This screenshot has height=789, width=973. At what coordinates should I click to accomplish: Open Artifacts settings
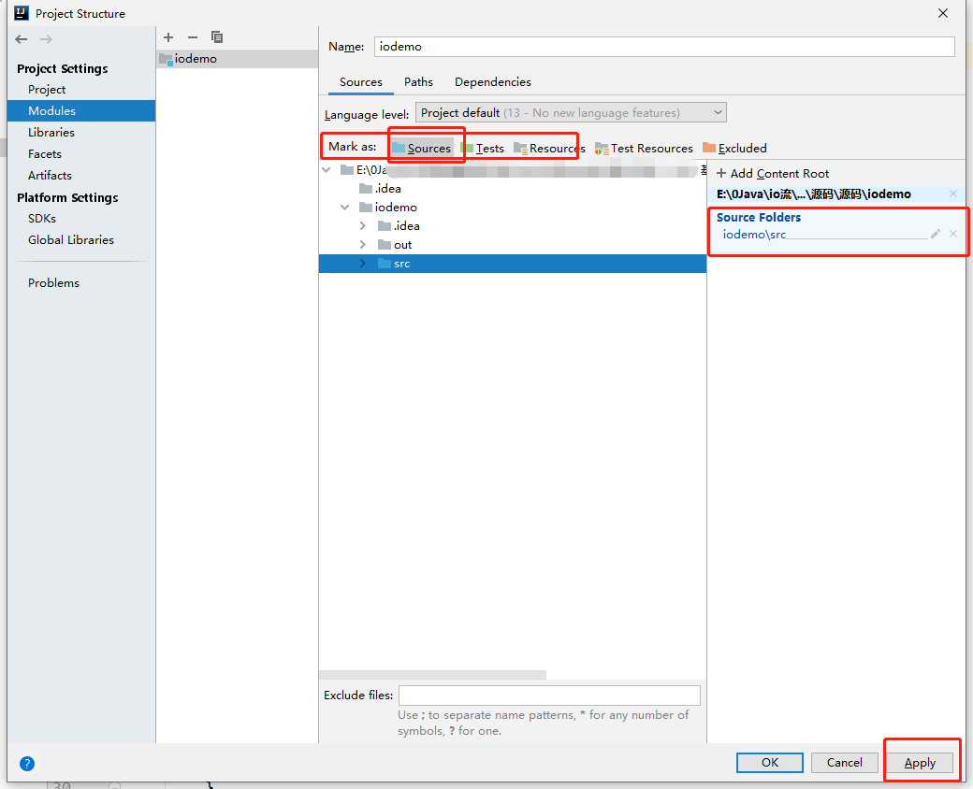click(x=50, y=175)
